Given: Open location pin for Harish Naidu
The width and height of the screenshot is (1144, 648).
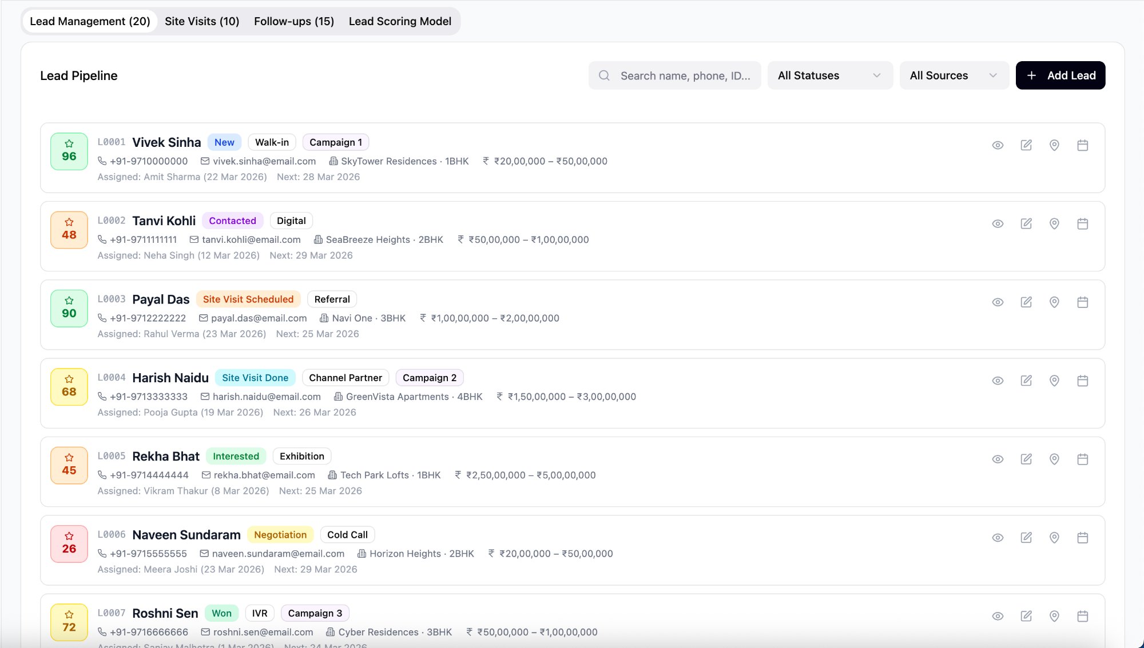Looking at the screenshot, I should pos(1054,381).
